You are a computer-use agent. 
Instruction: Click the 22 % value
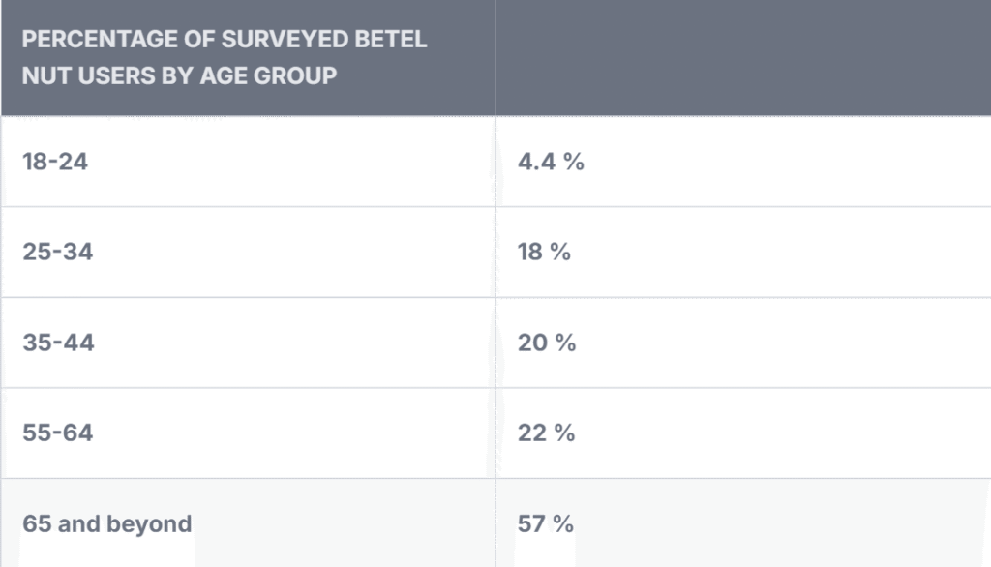[x=546, y=433]
